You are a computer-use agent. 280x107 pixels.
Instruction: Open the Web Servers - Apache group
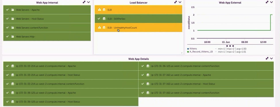[47, 10]
